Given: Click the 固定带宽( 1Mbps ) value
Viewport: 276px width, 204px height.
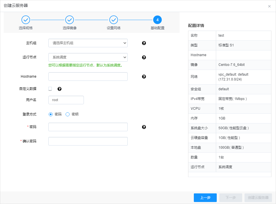Looking at the screenshot, I should coord(232,99).
